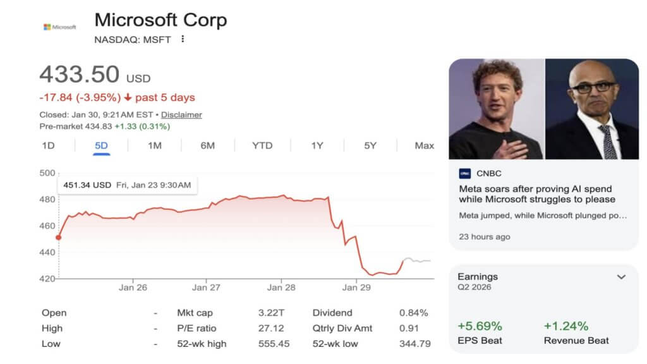Click the +1.24% Revenue Beat value
The width and height of the screenshot is (647, 364).
[565, 326]
